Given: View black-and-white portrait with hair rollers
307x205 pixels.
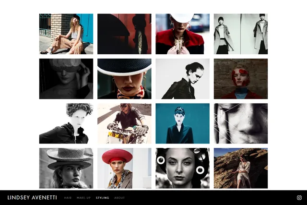Looking at the screenshot, I should pos(182,168).
